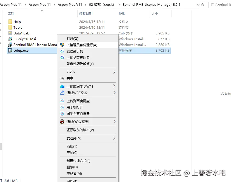Screen dimensions: 231x182
Task: Select the Data1.cab file name
Action: 21,33
